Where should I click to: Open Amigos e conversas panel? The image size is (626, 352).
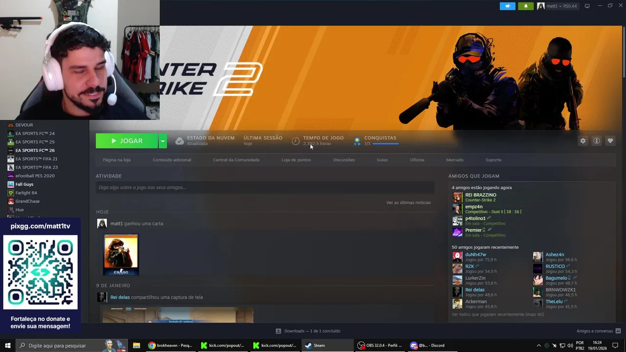coord(599,331)
